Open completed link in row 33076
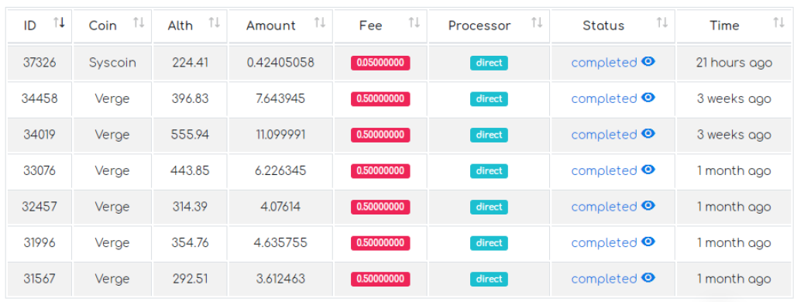Image resolution: width=804 pixels, height=302 pixels. [x=604, y=170]
